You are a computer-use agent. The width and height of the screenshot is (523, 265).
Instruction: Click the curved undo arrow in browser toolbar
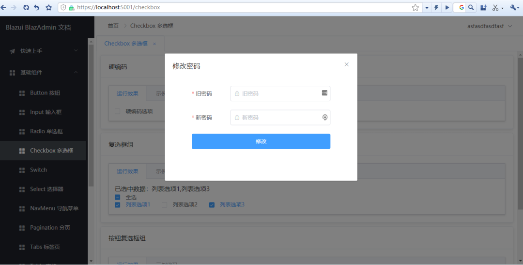(37, 7)
